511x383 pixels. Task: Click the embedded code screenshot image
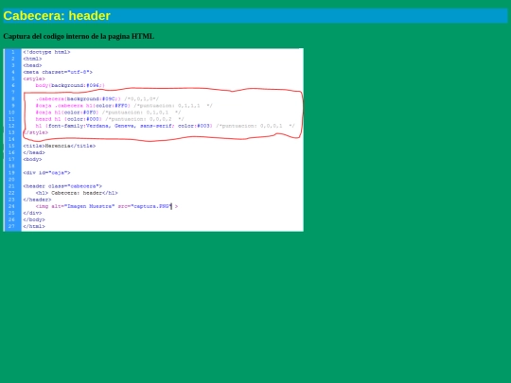tap(153, 140)
